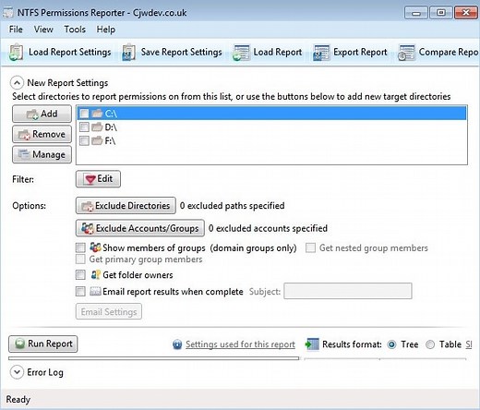The height and width of the screenshot is (410, 480).
Task: Minimize the NTFS Permissions Reporter window
Action: point(416,13)
